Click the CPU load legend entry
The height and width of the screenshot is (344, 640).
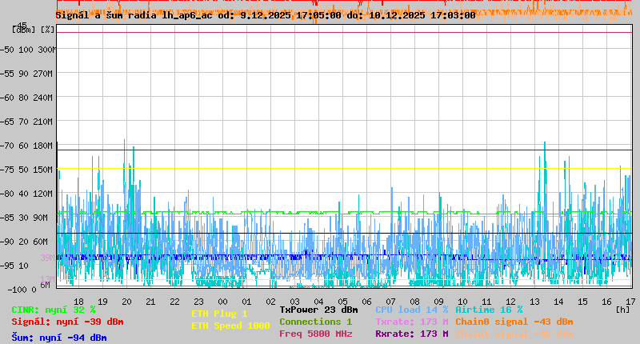[x=412, y=310]
